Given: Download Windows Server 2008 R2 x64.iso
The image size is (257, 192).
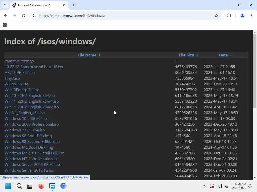Looking at the screenshot, I should (33, 164).
